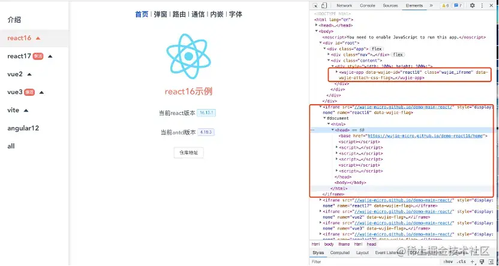Open 字体 in the top navigation
The image size is (499, 266).
(236, 14)
